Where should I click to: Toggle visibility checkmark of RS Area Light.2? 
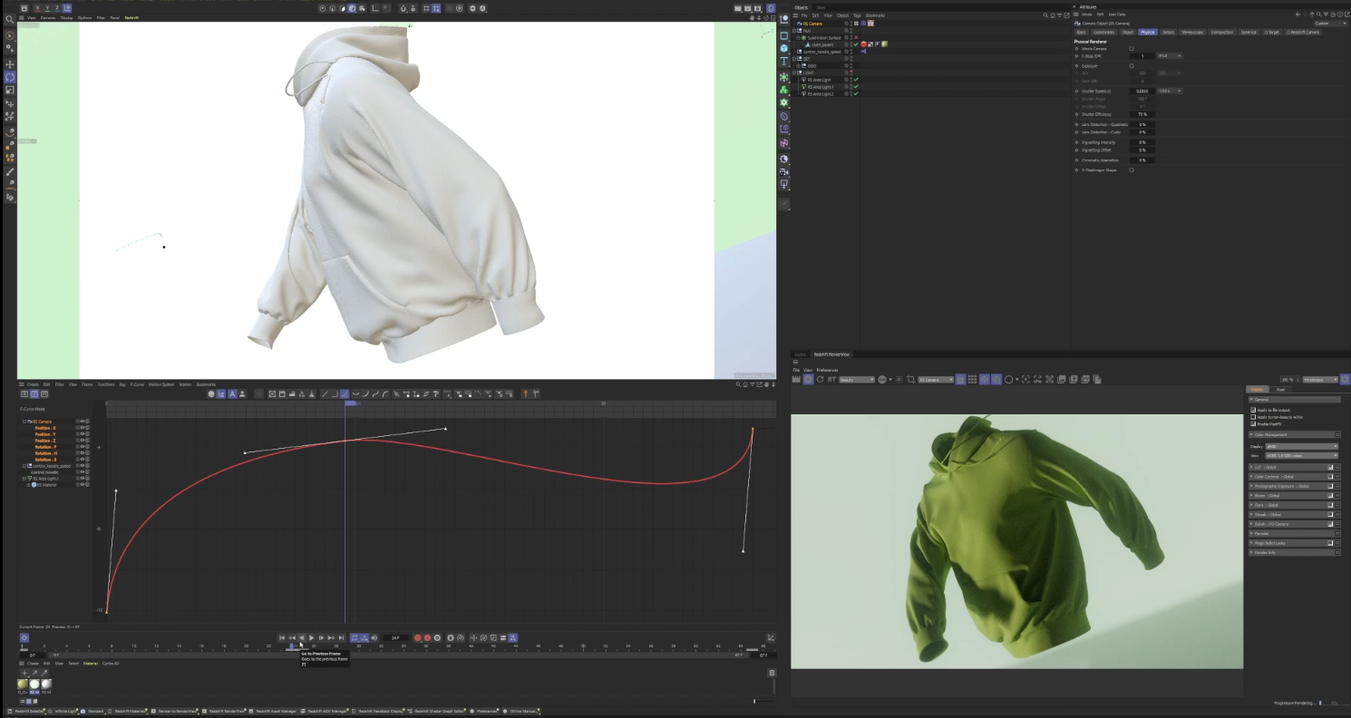856,93
